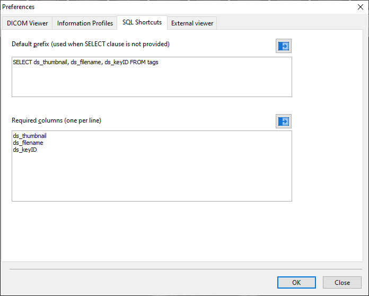Switch to the DICOM Viewer tab
The height and width of the screenshot is (296, 369).
click(27, 23)
